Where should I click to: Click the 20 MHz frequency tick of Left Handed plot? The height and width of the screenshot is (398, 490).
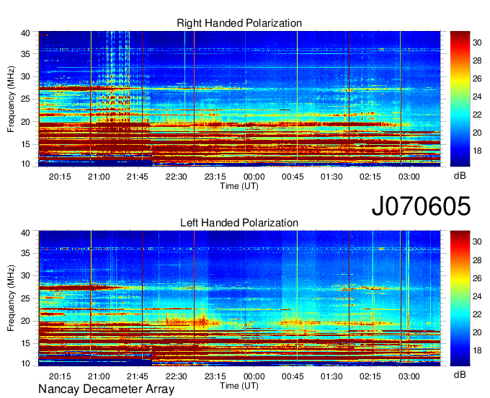pos(26,321)
